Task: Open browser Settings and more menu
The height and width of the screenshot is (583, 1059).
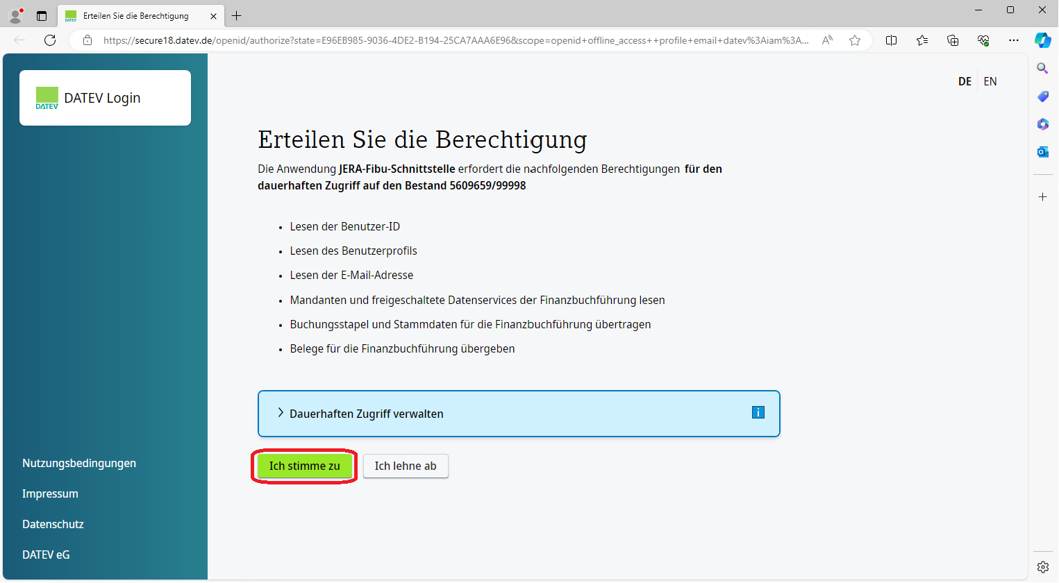Action: [x=1014, y=40]
